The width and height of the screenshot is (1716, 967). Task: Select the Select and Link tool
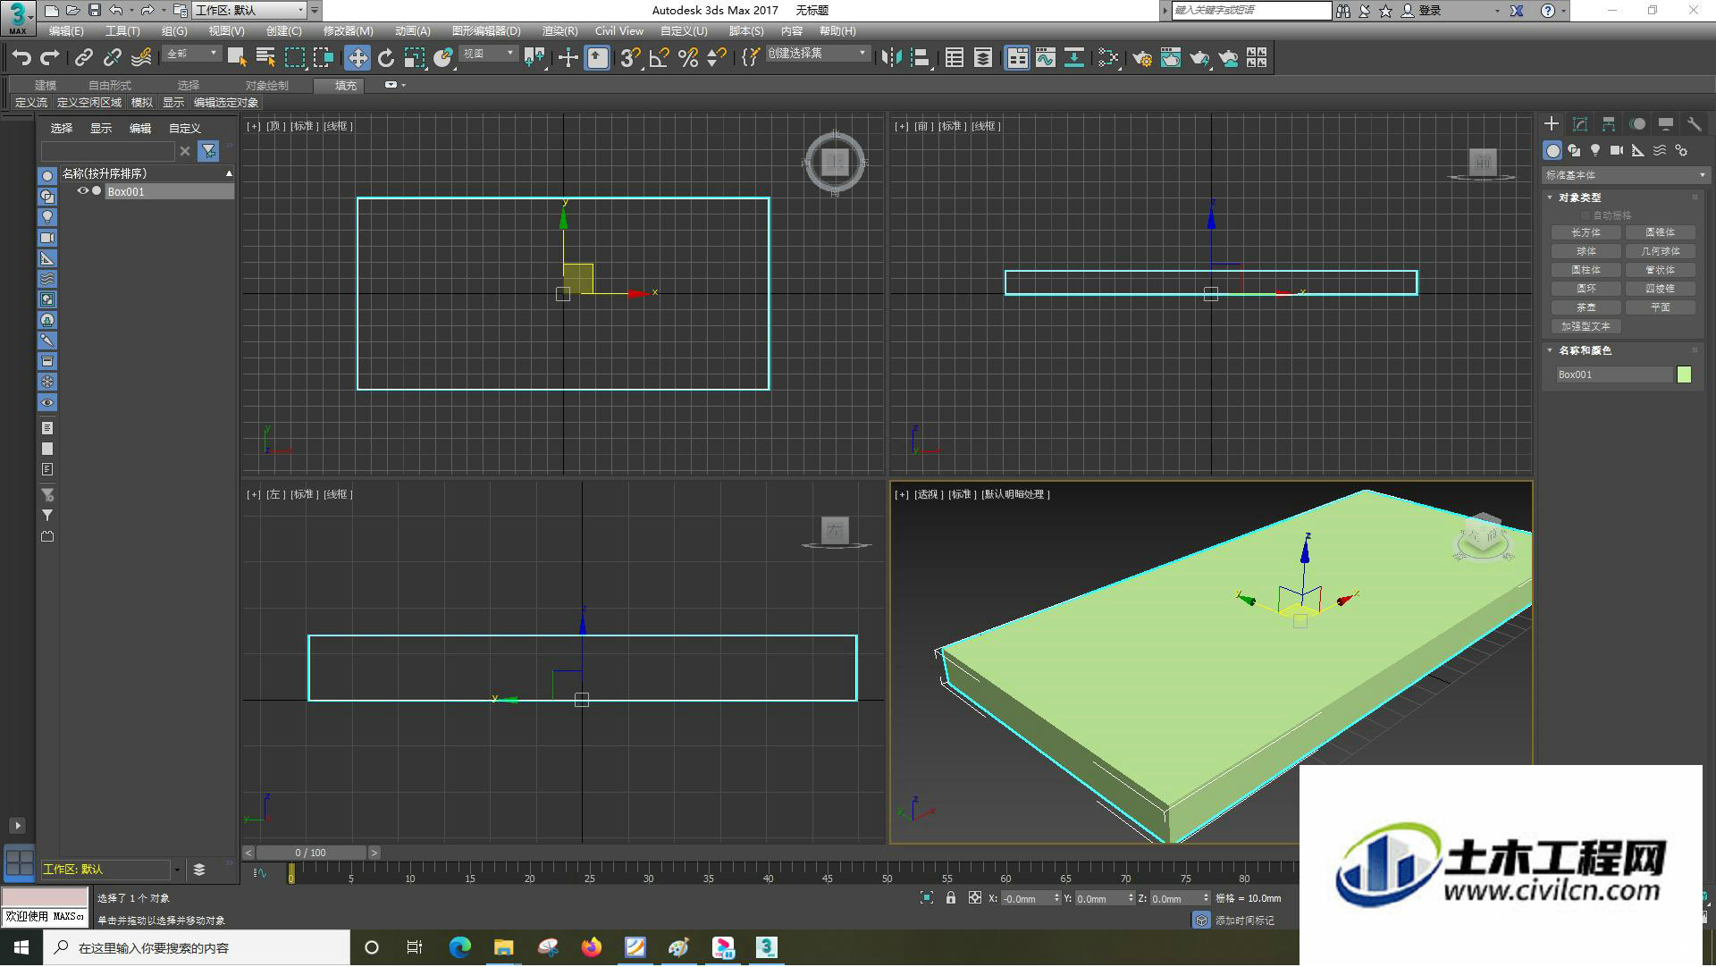(x=83, y=58)
